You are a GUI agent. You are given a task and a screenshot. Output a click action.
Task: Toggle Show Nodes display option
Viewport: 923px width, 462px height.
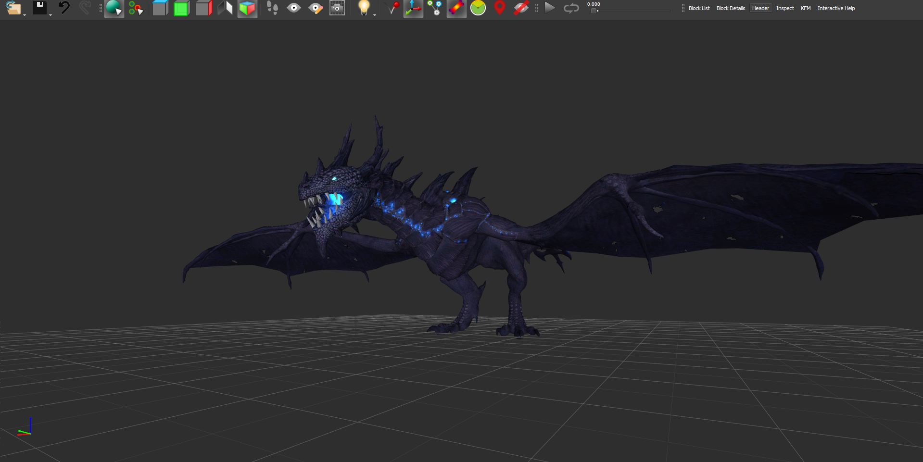tap(435, 8)
